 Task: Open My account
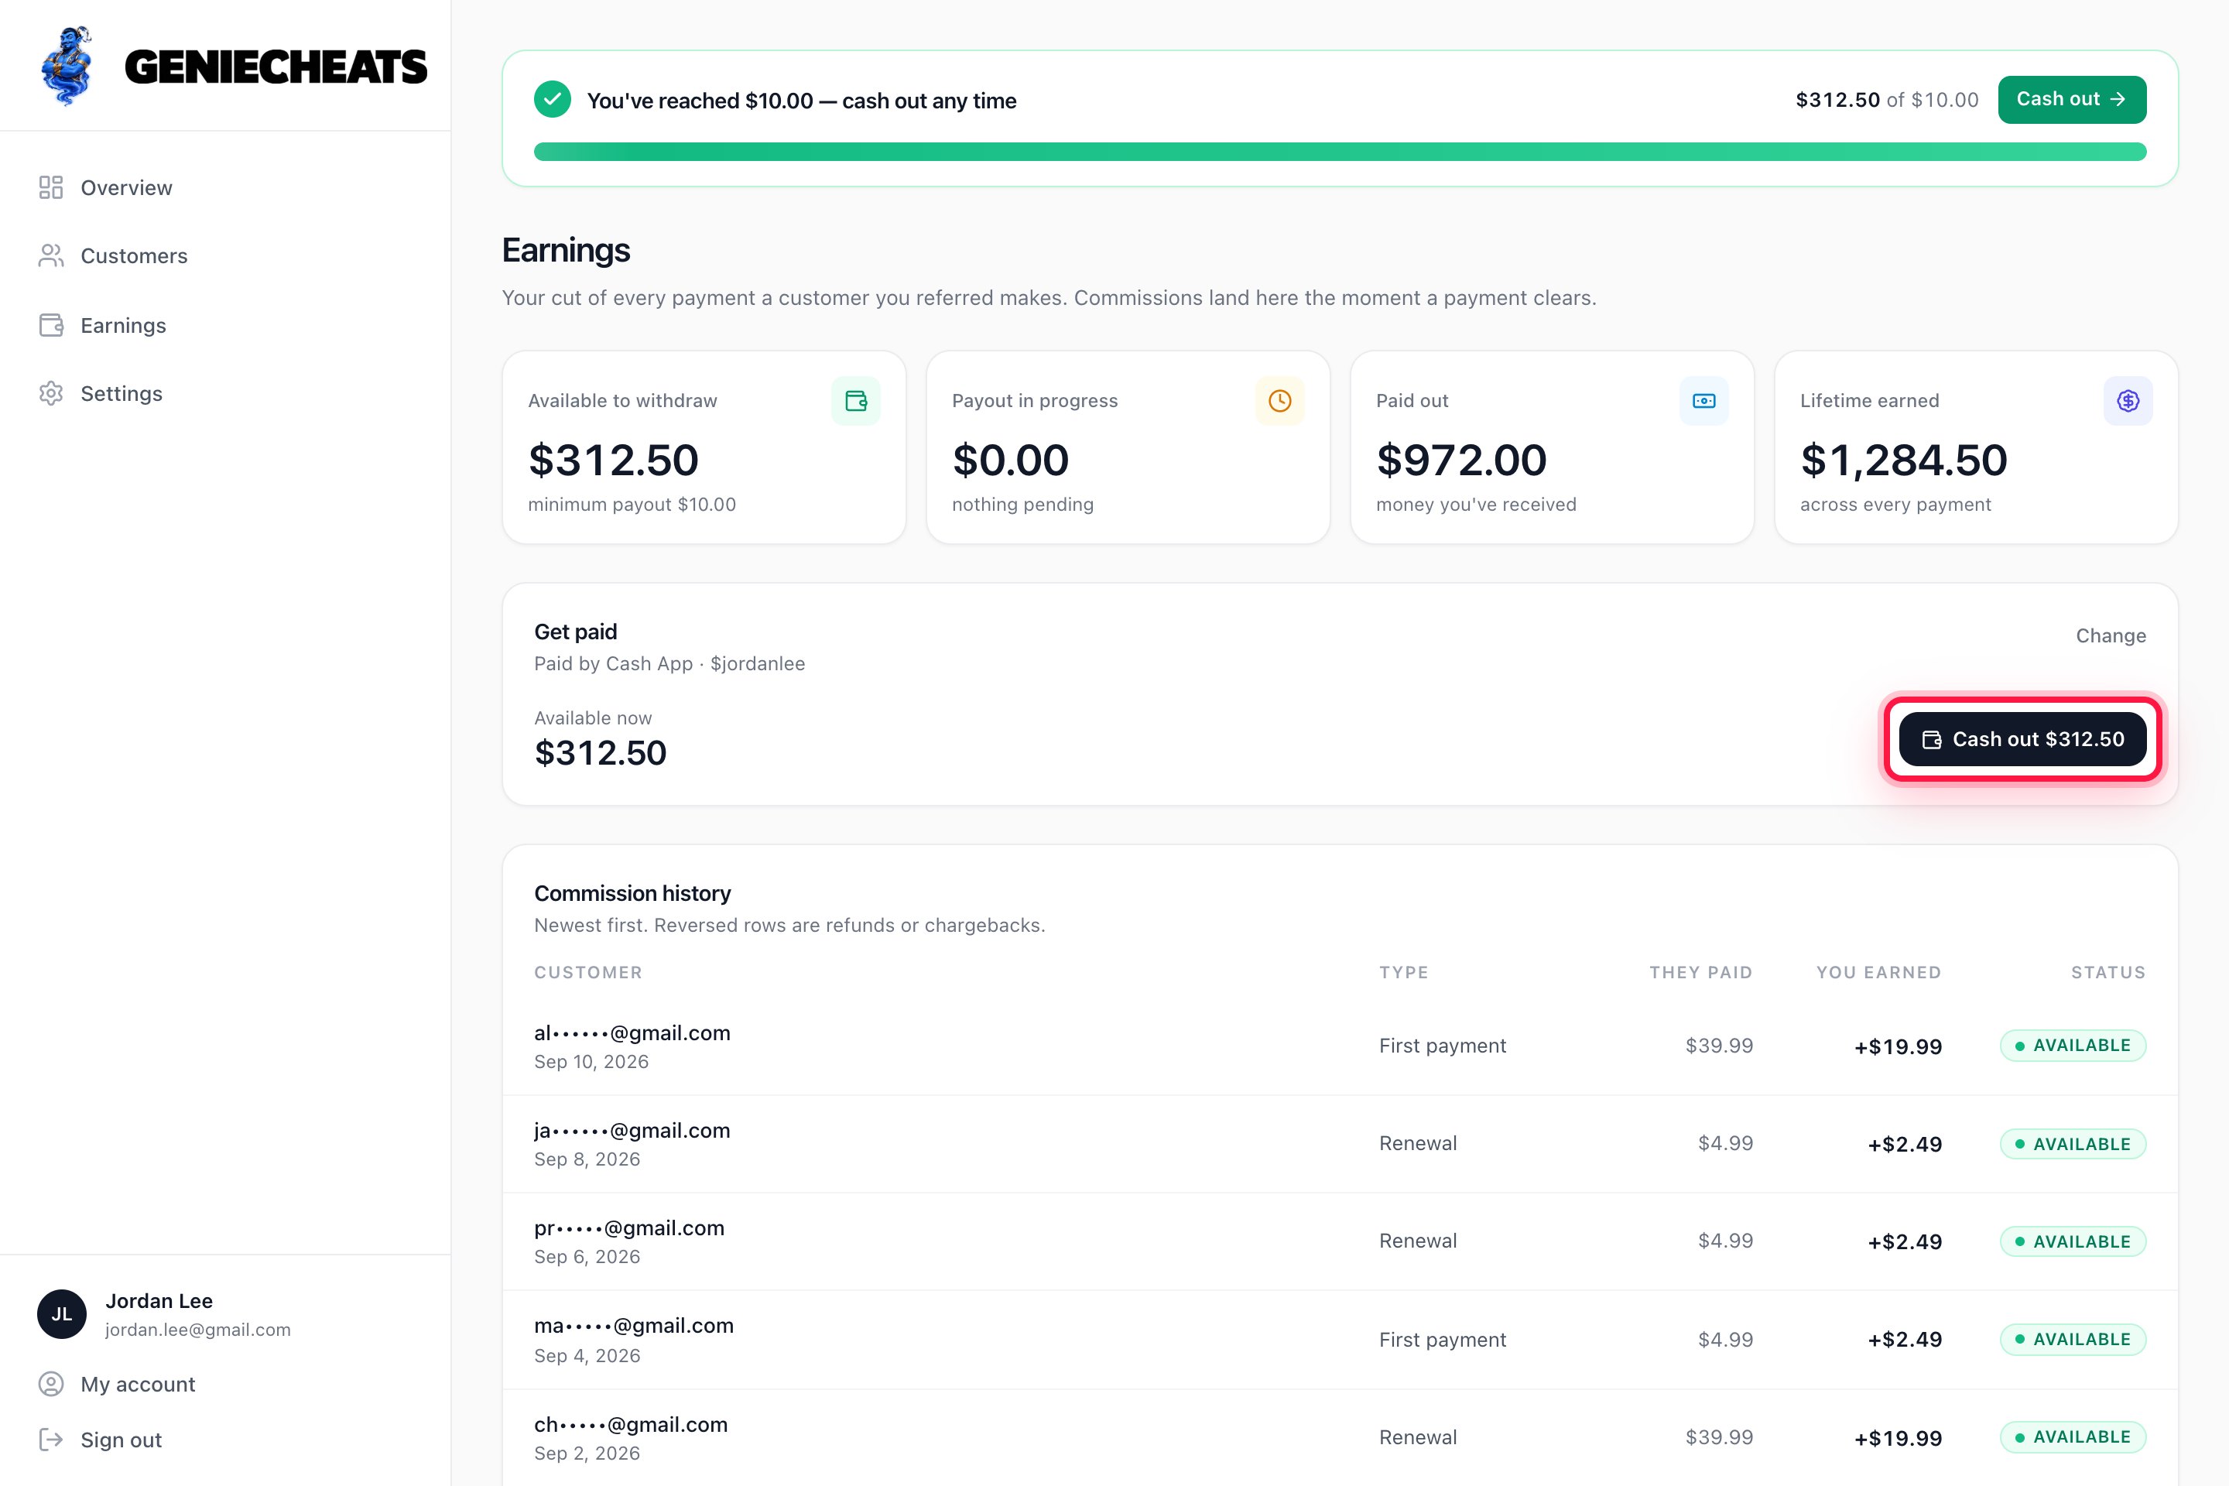click(x=139, y=1385)
